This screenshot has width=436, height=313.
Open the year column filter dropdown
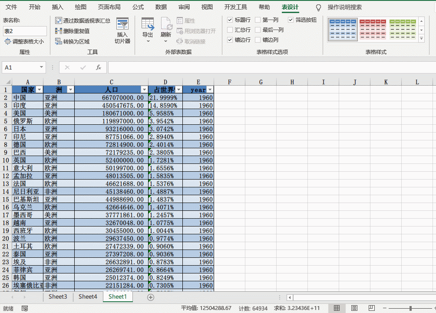click(x=210, y=90)
